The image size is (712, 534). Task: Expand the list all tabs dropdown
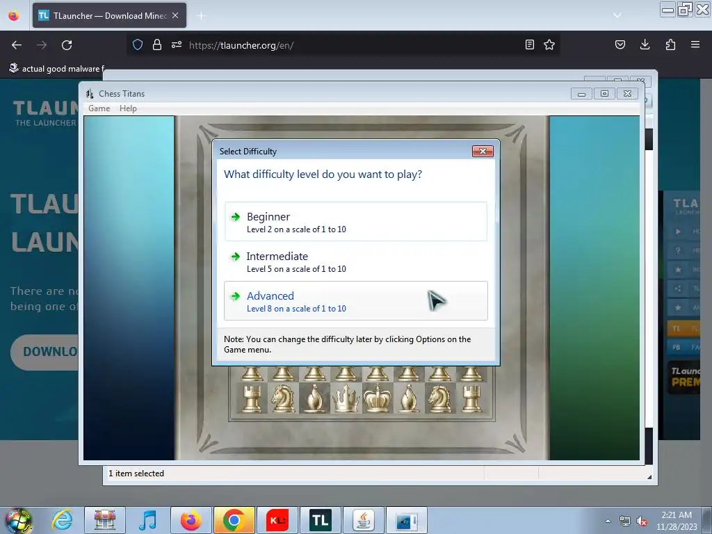(617, 15)
